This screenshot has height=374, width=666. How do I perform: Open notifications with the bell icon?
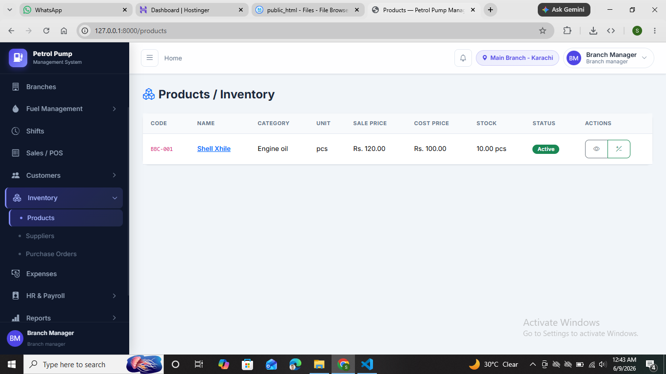point(463,58)
